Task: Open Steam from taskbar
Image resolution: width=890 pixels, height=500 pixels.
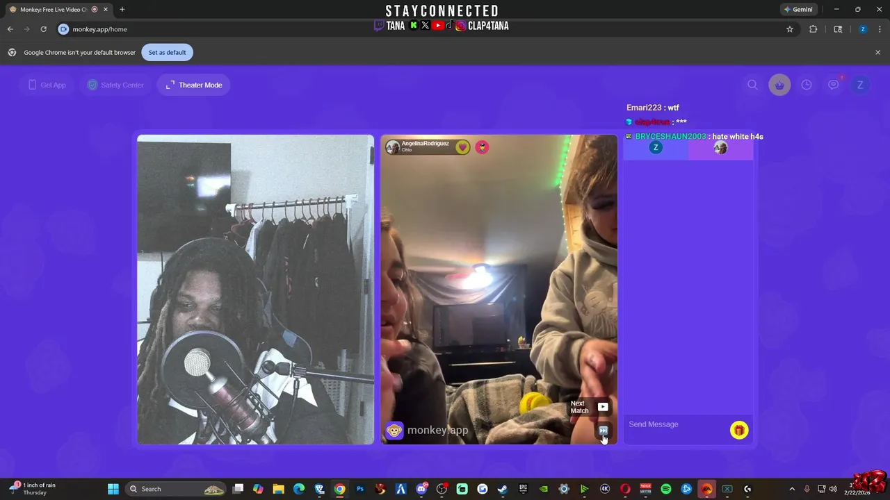Action: pos(503,489)
